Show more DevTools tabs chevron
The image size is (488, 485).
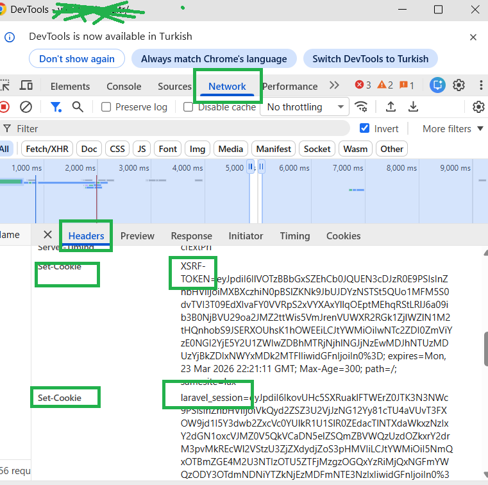pyautogui.click(x=334, y=85)
